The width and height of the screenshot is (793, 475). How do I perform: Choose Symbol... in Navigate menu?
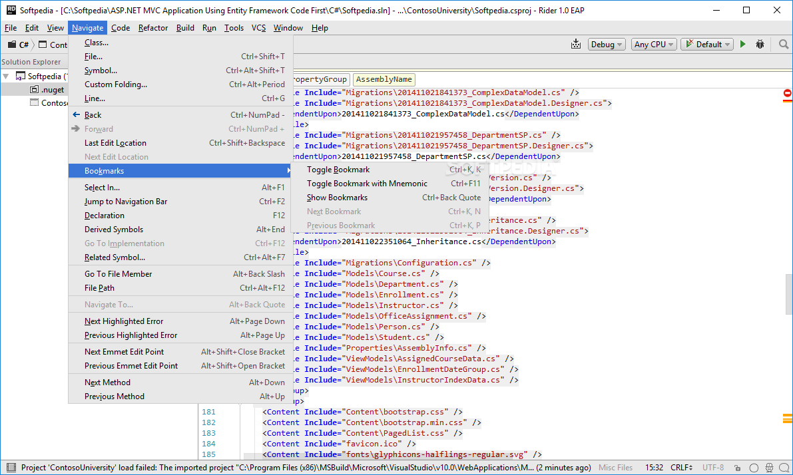(x=180, y=71)
